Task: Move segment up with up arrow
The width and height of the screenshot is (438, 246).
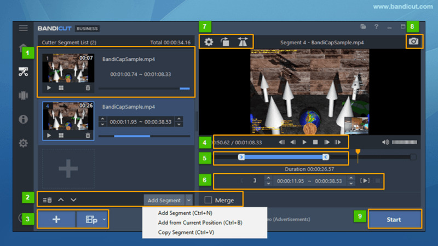Action: [x=61, y=200]
